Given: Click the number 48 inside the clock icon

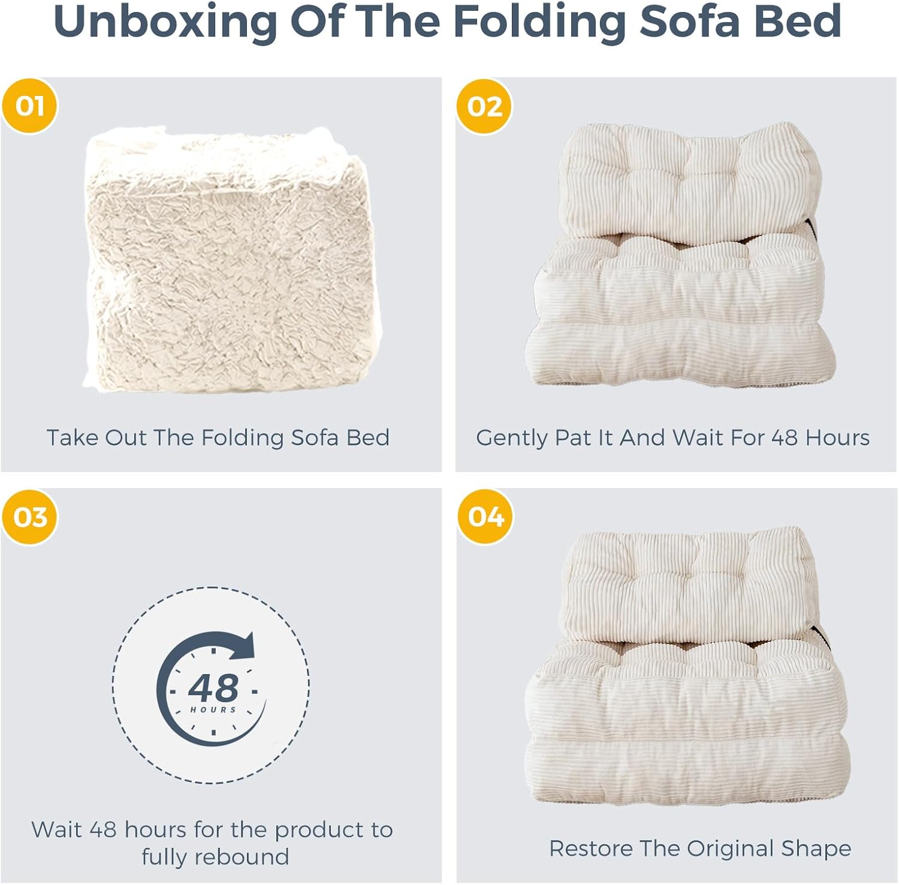Looking at the screenshot, I should (x=213, y=688).
